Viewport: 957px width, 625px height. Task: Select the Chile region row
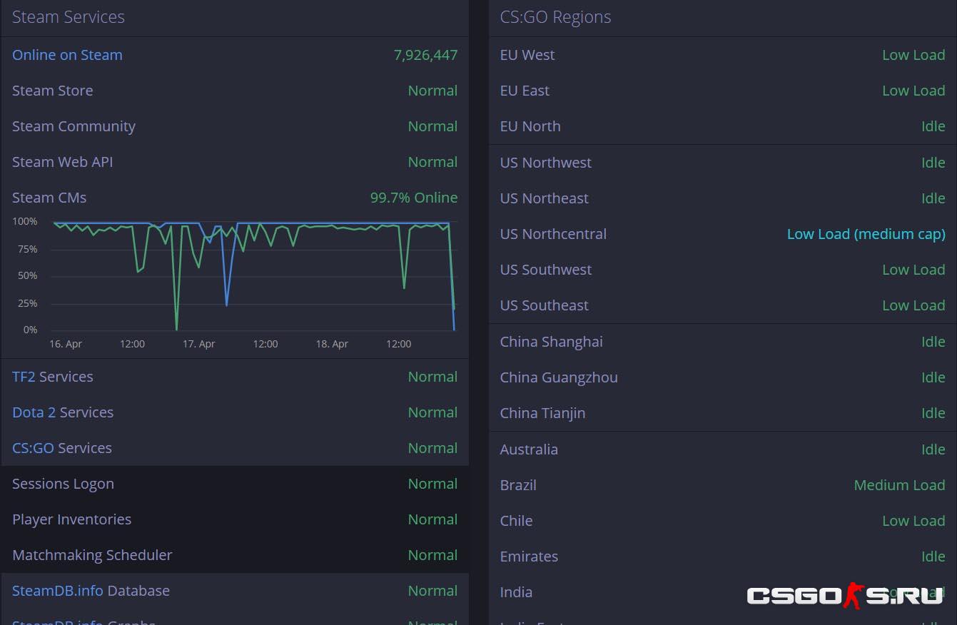(x=723, y=521)
